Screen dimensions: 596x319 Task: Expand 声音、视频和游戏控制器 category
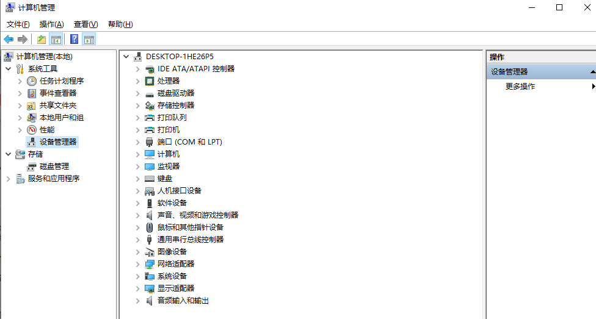(138, 215)
